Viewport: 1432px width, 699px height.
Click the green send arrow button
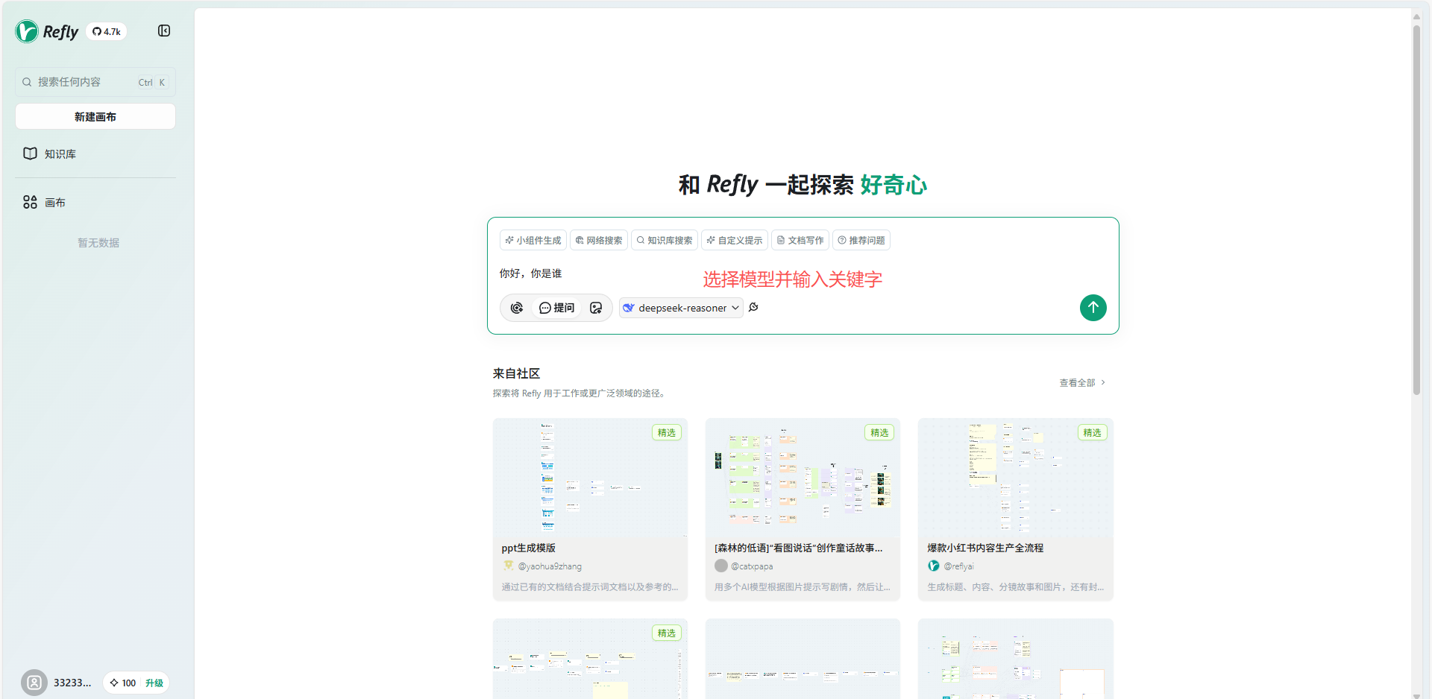(x=1093, y=308)
